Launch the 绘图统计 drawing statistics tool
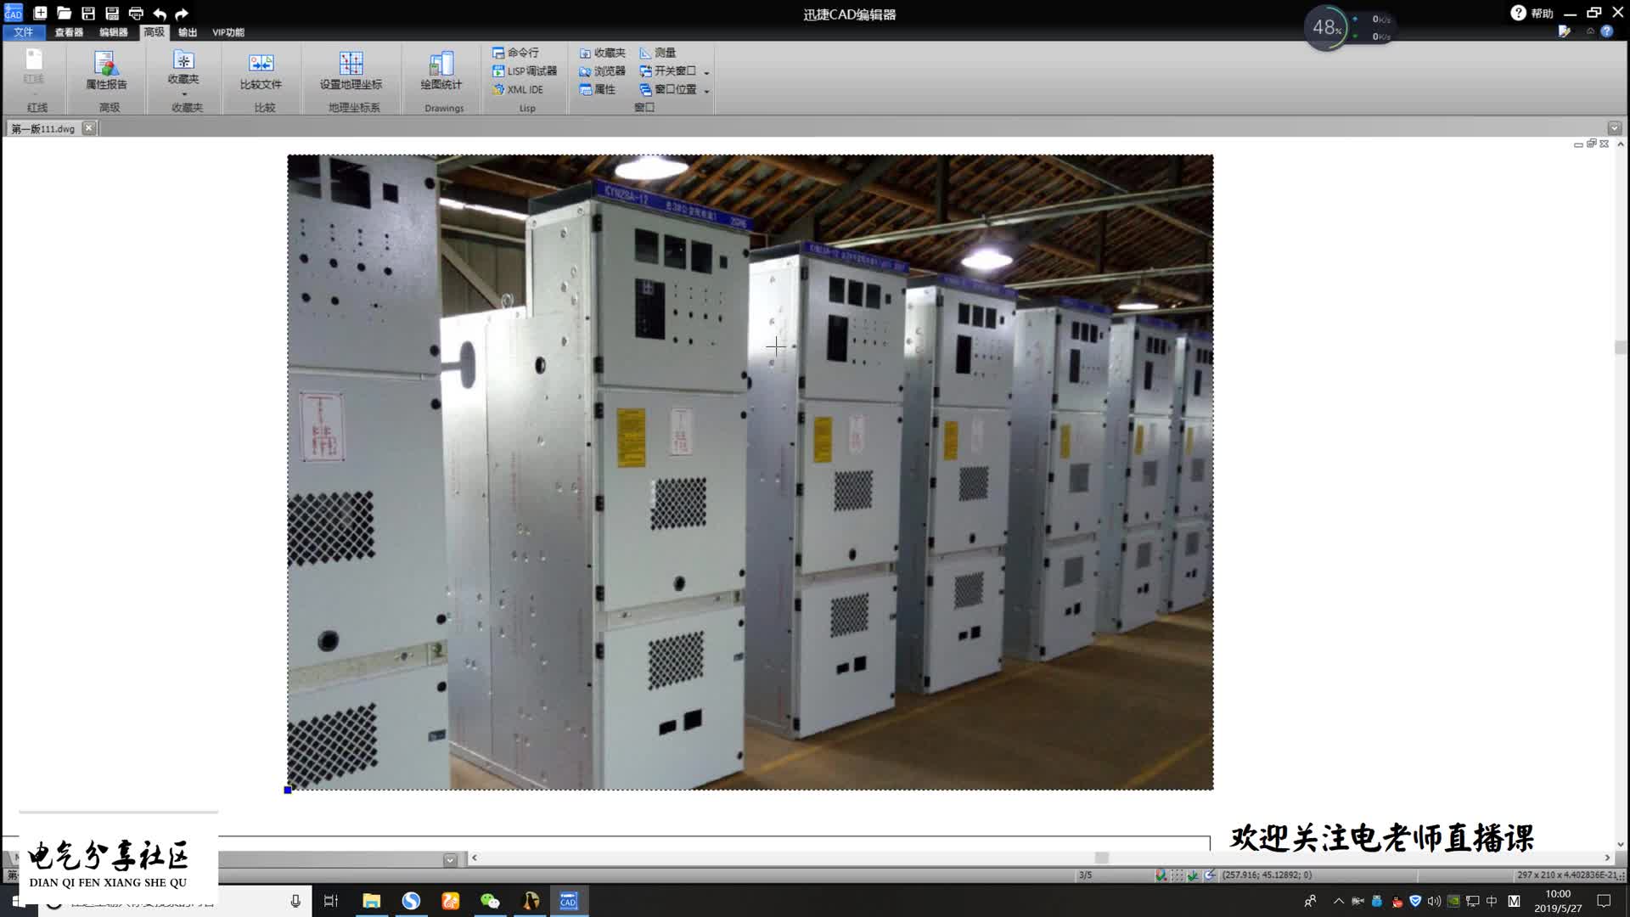 (441, 70)
